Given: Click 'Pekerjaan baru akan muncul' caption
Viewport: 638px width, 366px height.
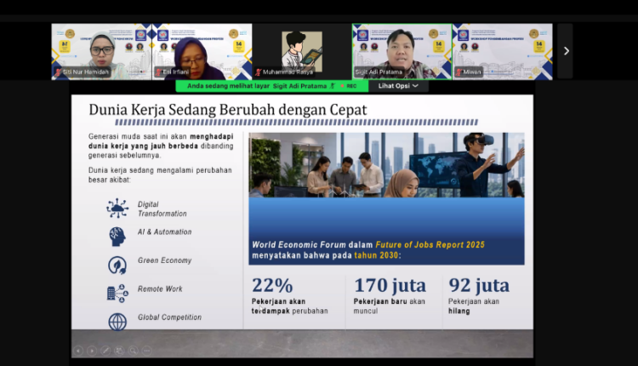Looking at the screenshot, I should 389,306.
